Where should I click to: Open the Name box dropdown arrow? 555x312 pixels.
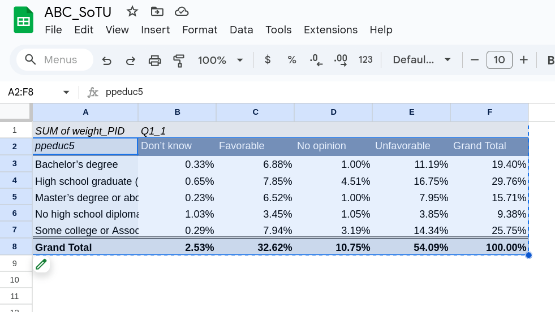click(66, 92)
